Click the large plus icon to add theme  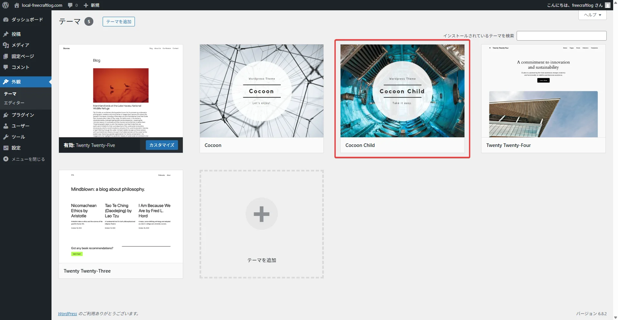[x=261, y=214]
